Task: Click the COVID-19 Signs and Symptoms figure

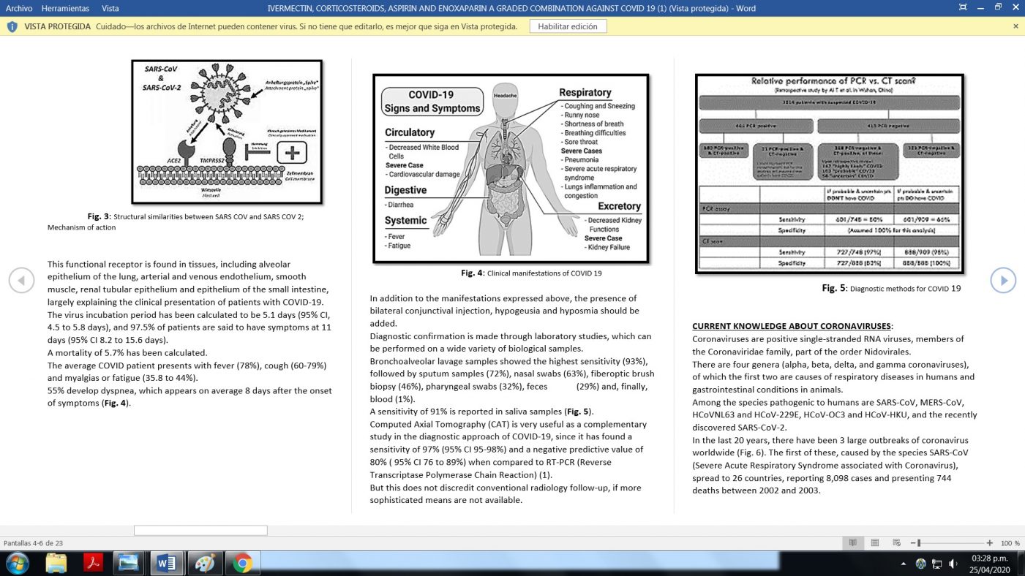Action: (511, 169)
